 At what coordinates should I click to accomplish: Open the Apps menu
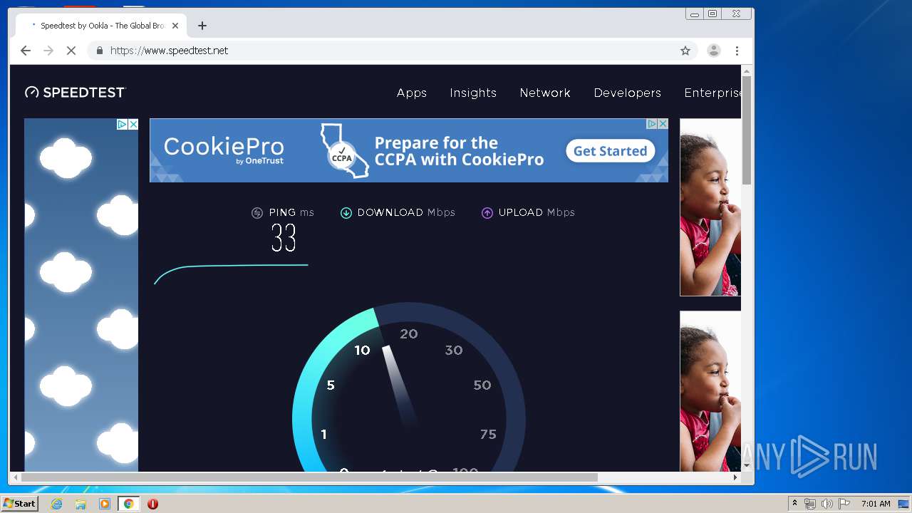412,93
